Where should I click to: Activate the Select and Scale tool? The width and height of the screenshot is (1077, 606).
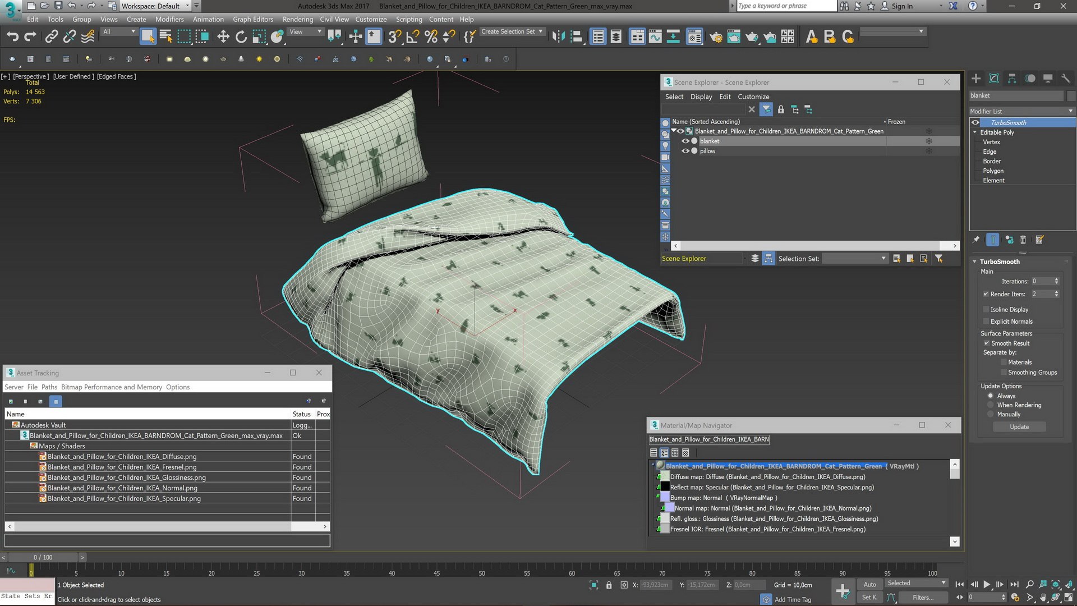click(x=259, y=37)
